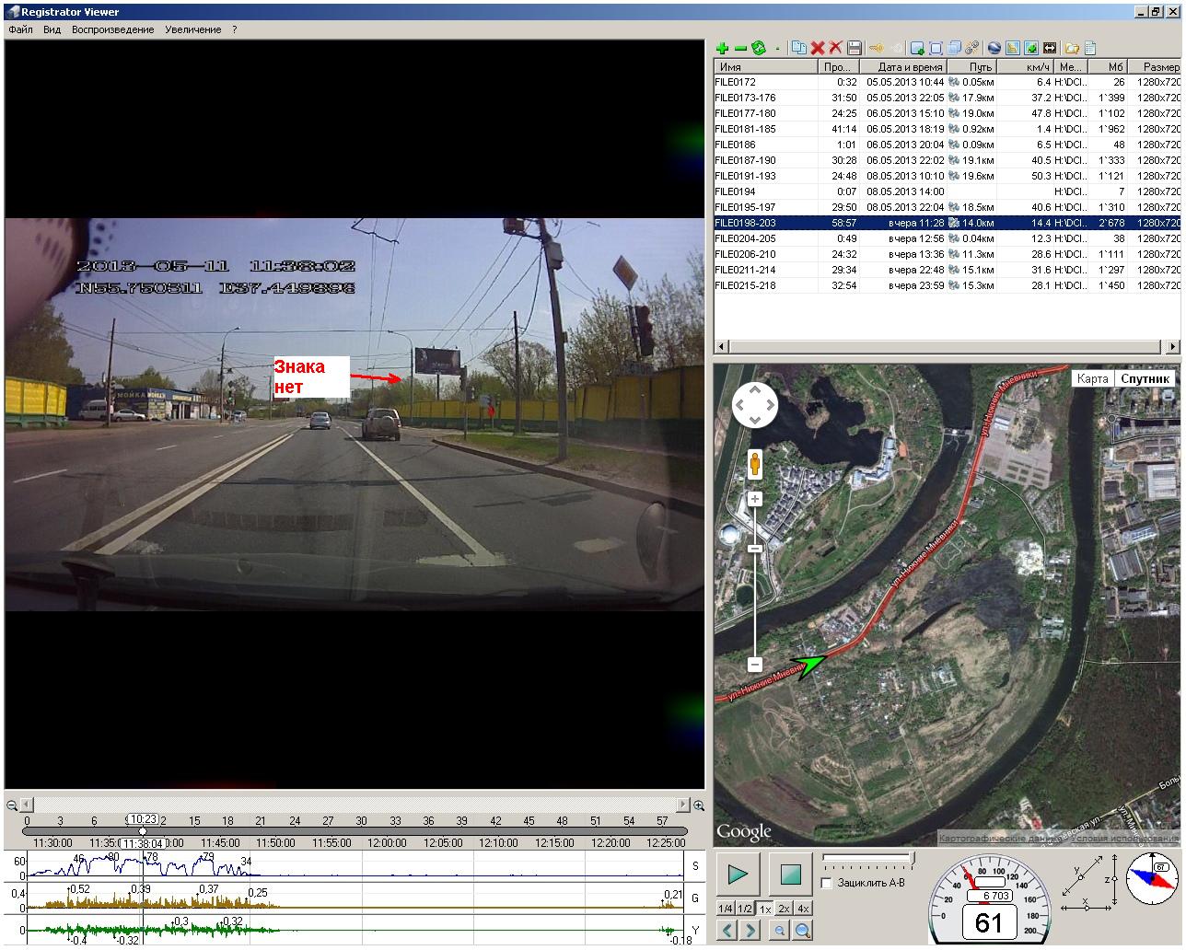Enable the Зациклить A-B checkbox
This screenshot has height=950, width=1186.
(x=827, y=884)
